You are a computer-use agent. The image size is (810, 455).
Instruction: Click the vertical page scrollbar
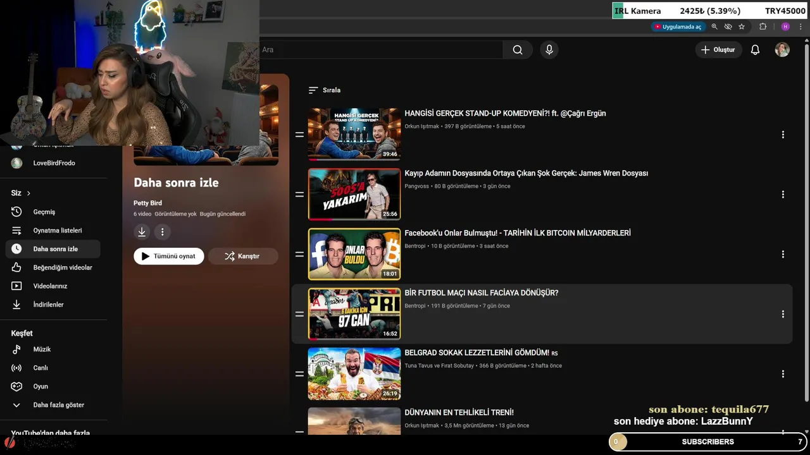pyautogui.click(x=806, y=221)
